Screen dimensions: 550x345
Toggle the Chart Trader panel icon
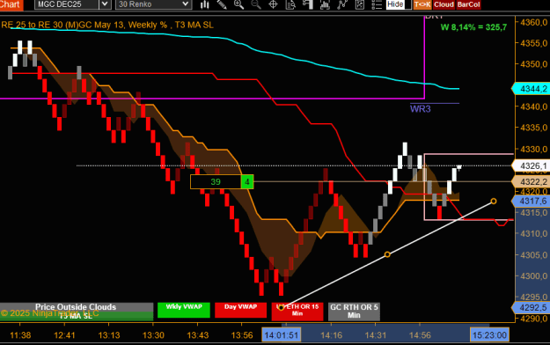[x=308, y=4]
